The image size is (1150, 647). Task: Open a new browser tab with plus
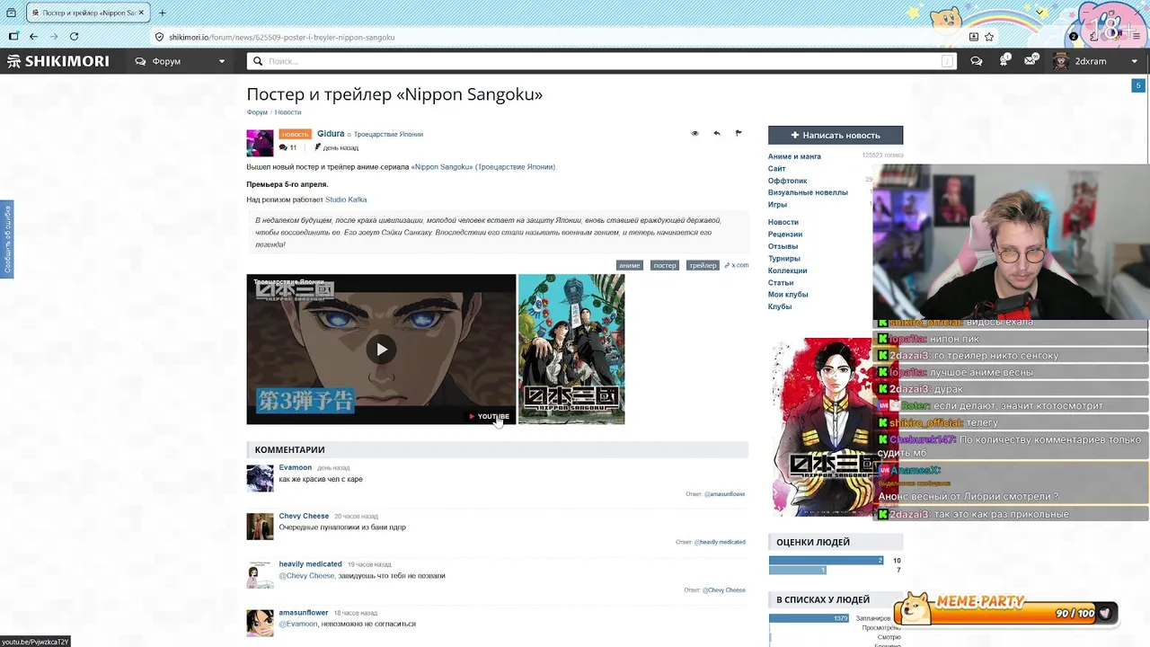pyautogui.click(x=162, y=13)
